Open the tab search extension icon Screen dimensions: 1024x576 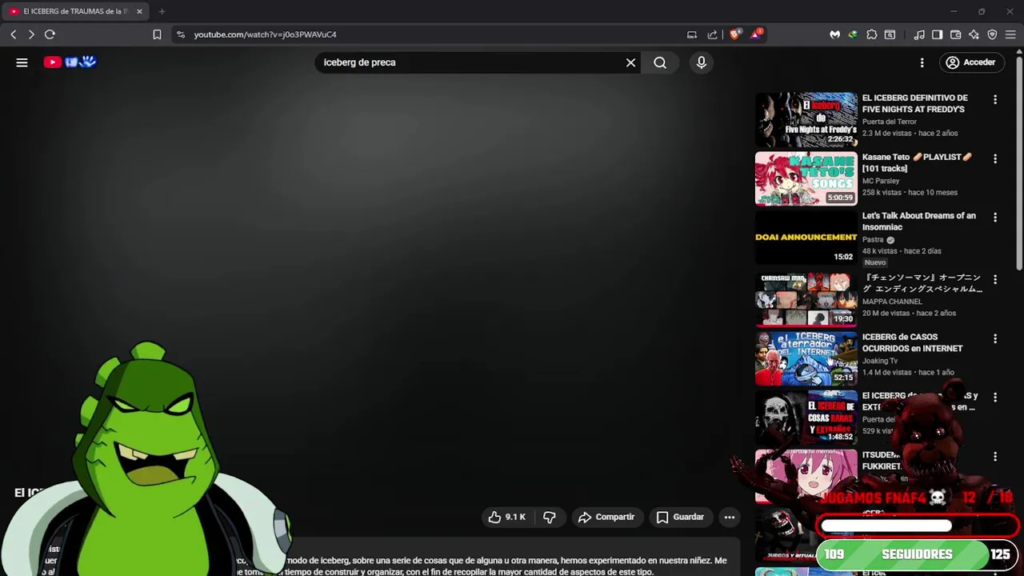coord(890,34)
